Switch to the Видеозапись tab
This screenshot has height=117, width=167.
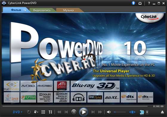pos(42,10)
